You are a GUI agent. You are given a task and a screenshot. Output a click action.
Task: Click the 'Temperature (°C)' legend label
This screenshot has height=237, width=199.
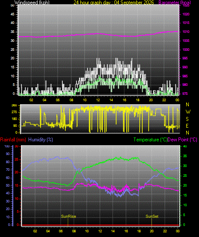point(150,140)
